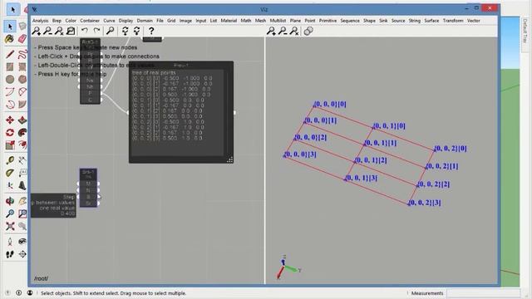Click the Measurements input box
Viewport: 532px width, 299px height.
(x=483, y=293)
